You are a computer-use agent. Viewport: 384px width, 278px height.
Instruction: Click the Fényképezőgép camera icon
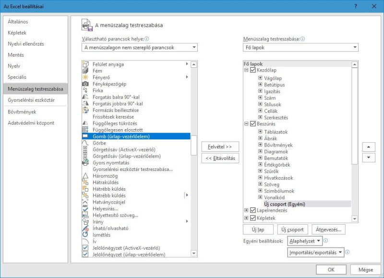click(85, 84)
